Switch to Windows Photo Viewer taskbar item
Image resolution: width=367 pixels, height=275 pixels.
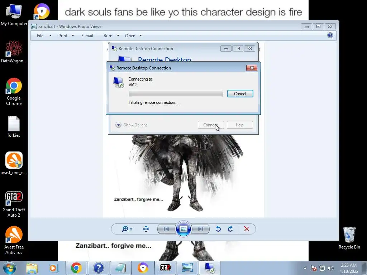pyautogui.click(x=187, y=268)
